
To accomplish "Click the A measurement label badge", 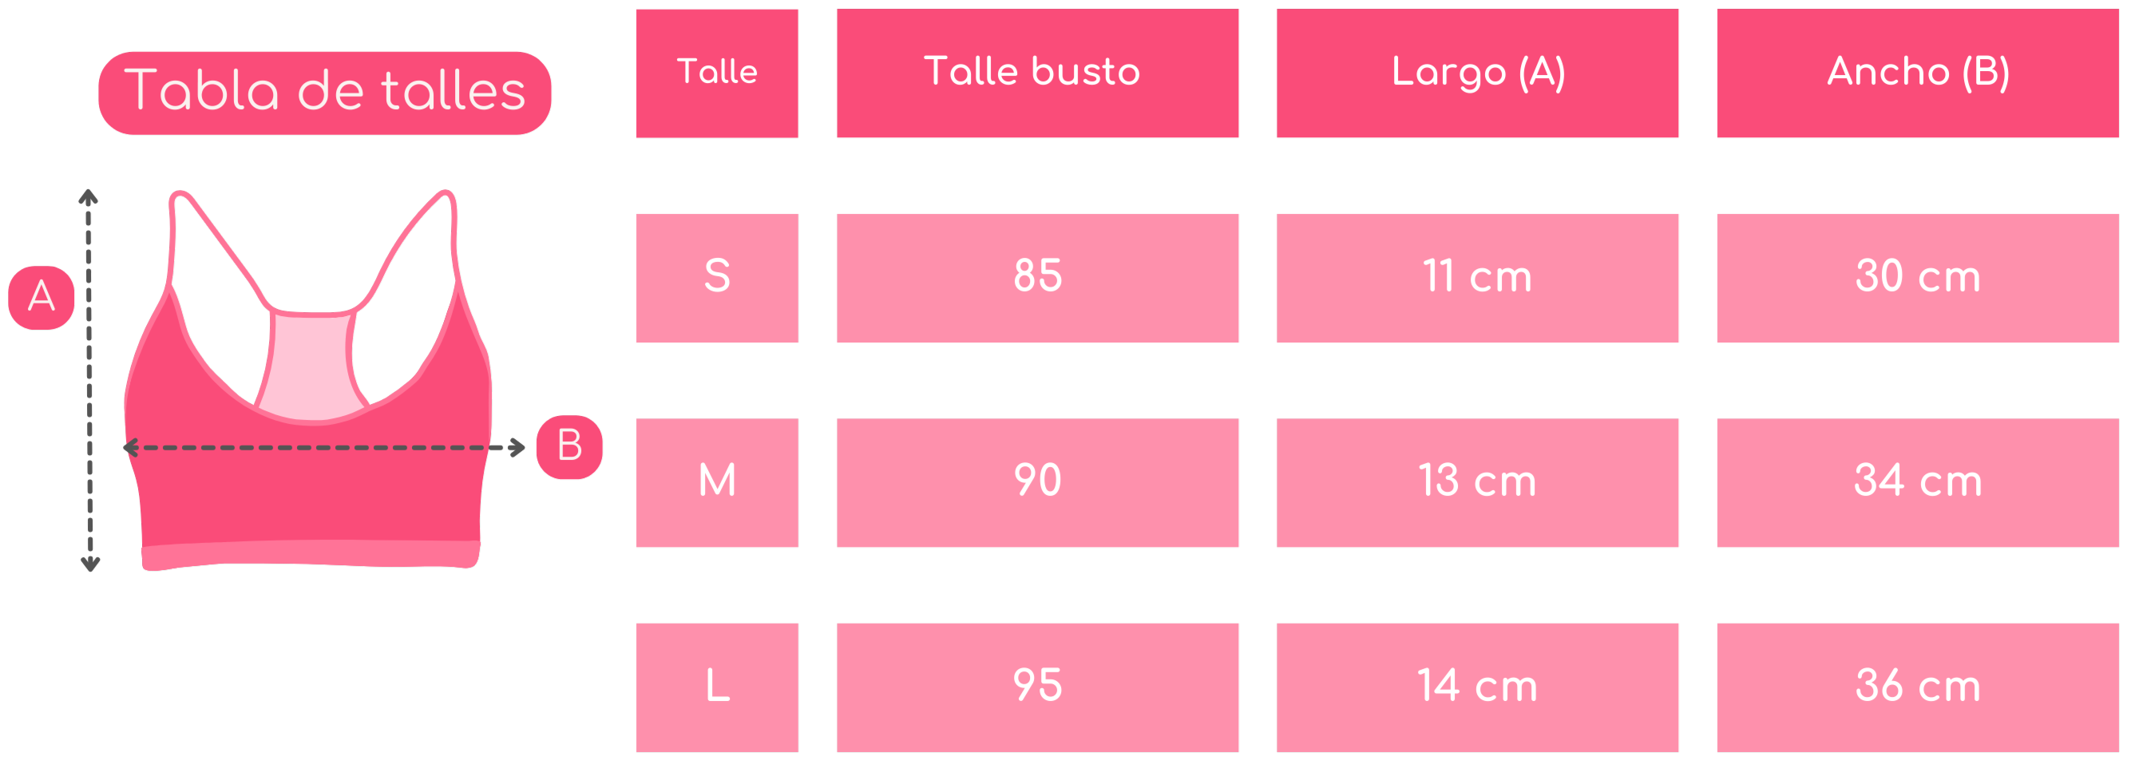I will pos(42,298).
